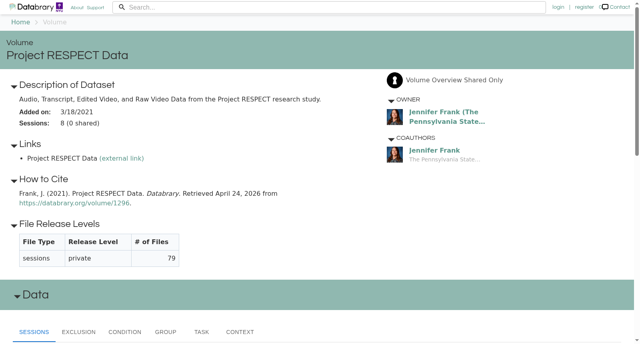Click the '3/18/2021' added date
Image resolution: width=640 pixels, height=344 pixels.
point(77,112)
